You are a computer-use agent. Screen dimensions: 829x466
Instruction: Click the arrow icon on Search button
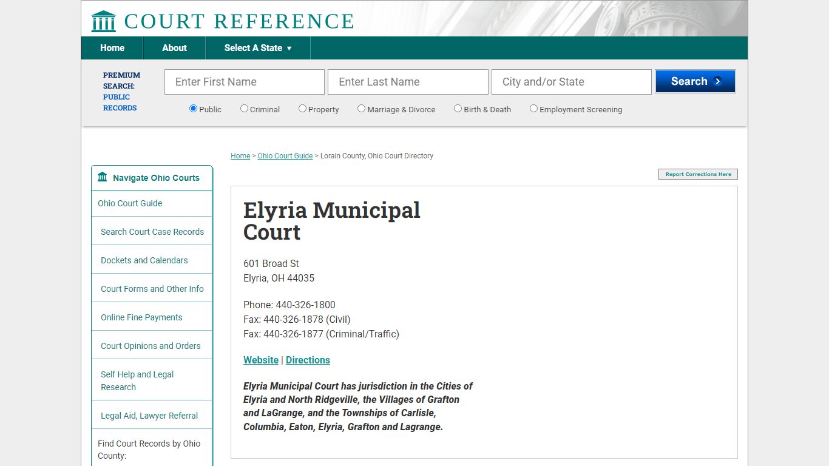click(x=718, y=81)
